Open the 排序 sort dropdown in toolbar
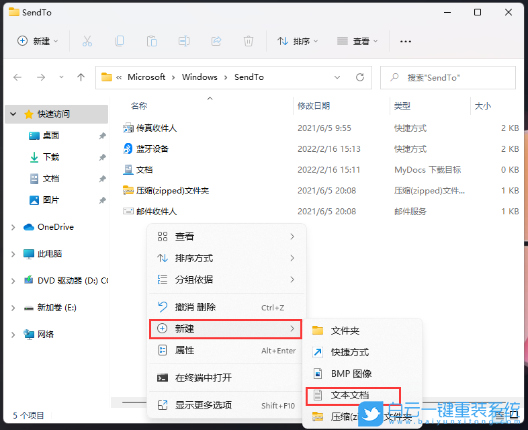The height and width of the screenshot is (430, 528). point(298,41)
